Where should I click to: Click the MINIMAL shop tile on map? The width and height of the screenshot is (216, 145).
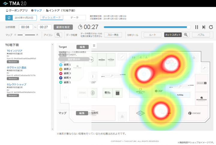[102, 60]
